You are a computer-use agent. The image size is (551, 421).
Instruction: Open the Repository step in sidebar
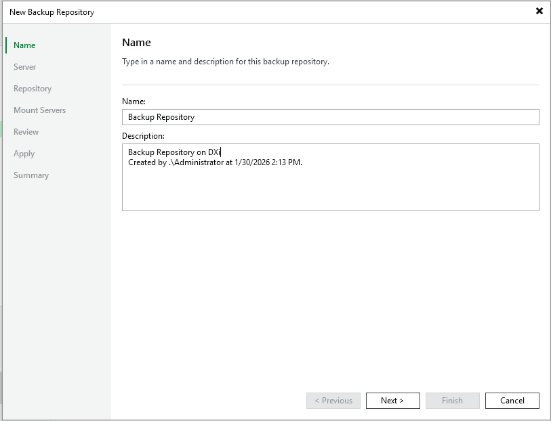pos(33,89)
